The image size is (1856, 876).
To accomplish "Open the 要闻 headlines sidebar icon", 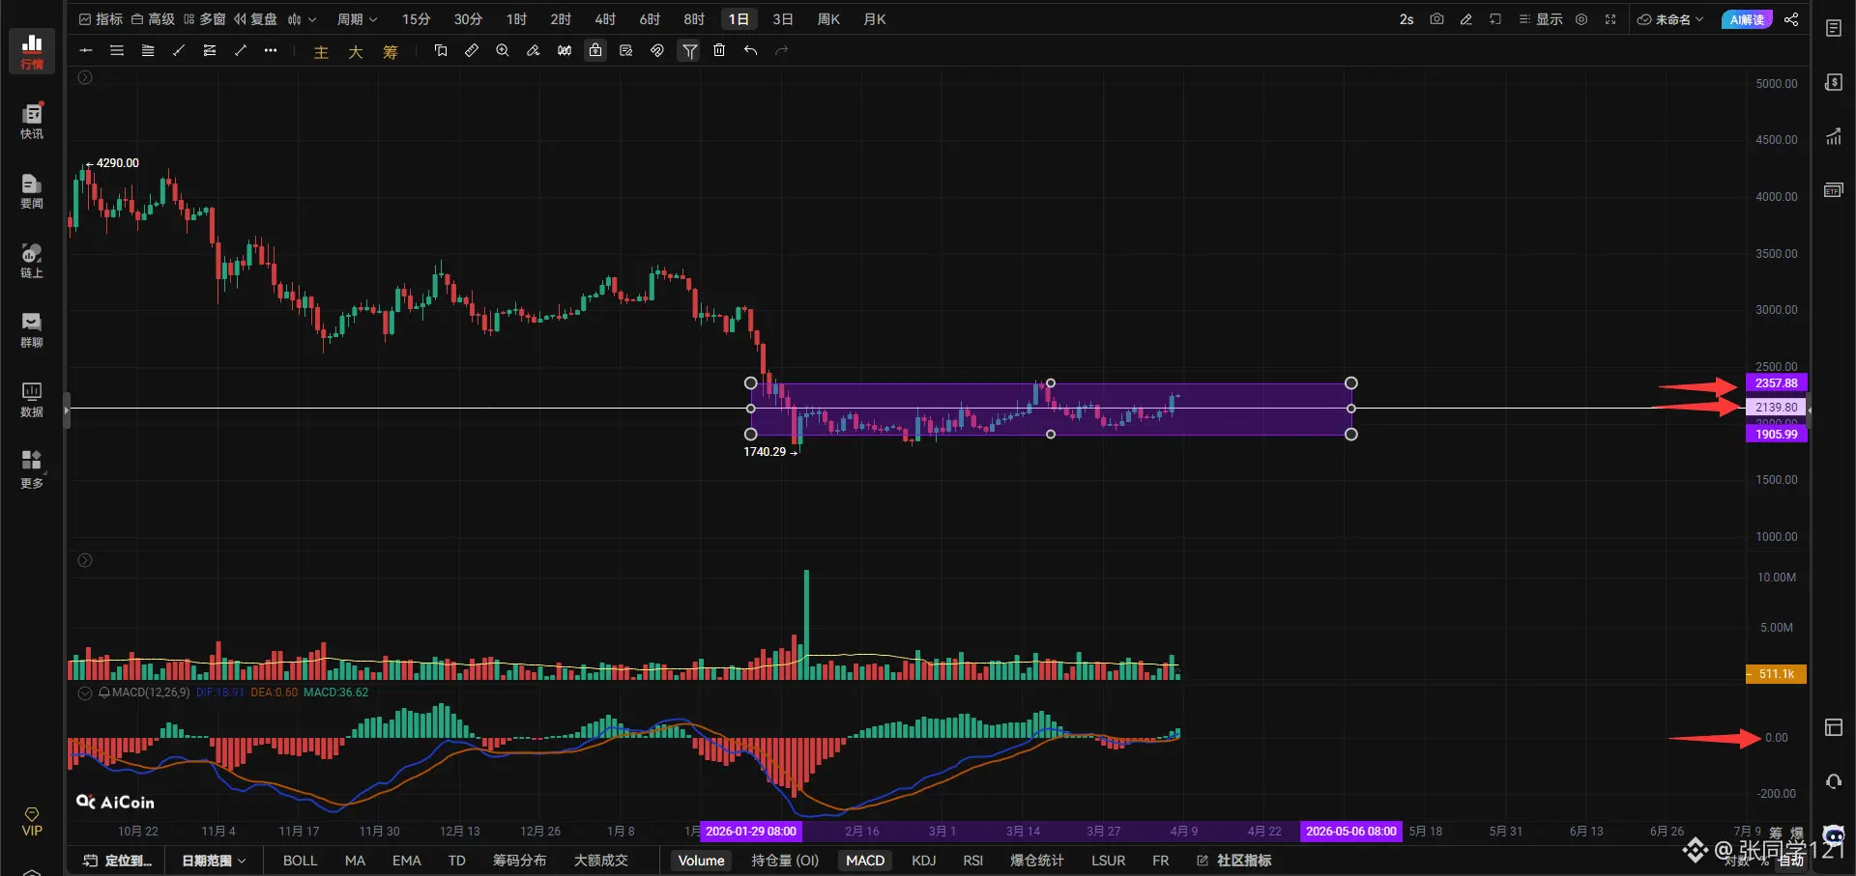I will 32,190.
